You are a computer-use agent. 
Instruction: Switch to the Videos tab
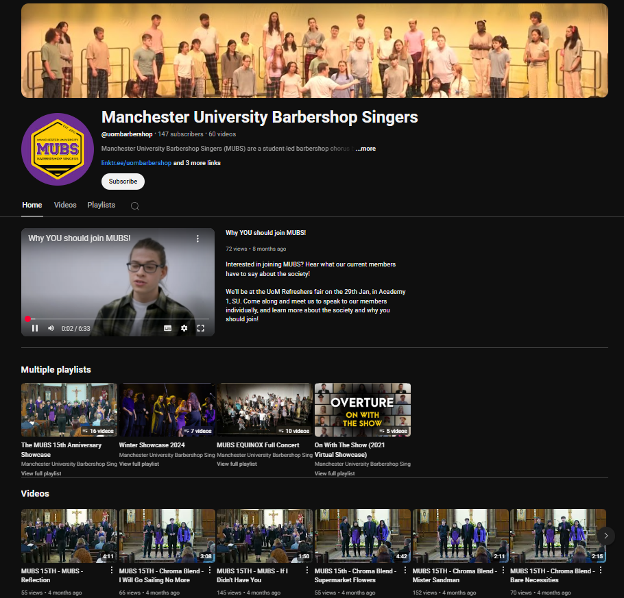click(x=65, y=205)
